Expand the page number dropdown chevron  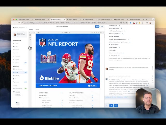pos(40,32)
